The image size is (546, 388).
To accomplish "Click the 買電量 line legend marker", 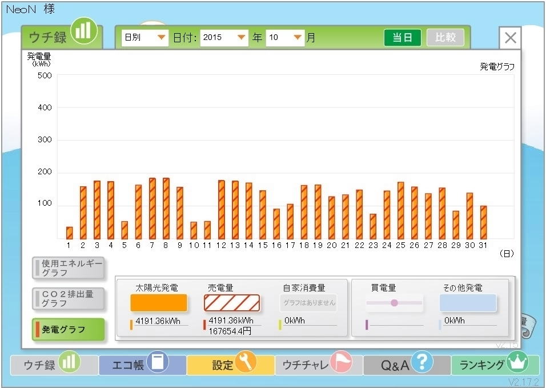I will coord(394,303).
